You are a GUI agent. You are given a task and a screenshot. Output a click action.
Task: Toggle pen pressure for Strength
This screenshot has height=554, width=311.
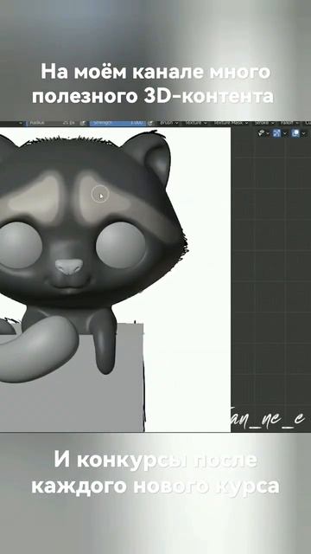(x=150, y=123)
